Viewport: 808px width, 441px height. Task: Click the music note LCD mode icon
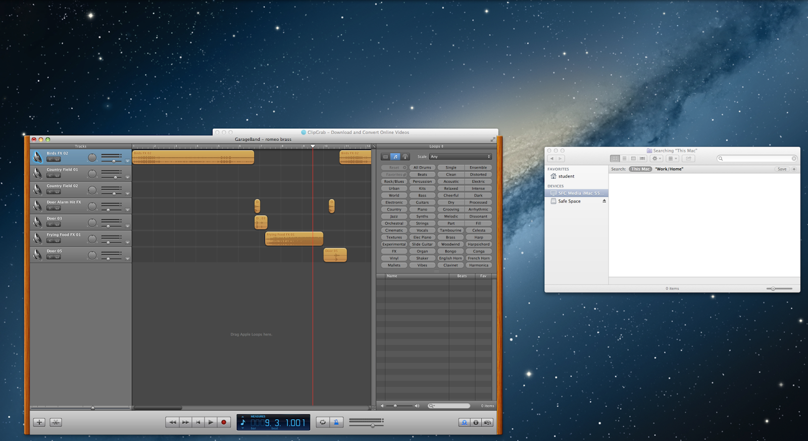click(x=243, y=422)
